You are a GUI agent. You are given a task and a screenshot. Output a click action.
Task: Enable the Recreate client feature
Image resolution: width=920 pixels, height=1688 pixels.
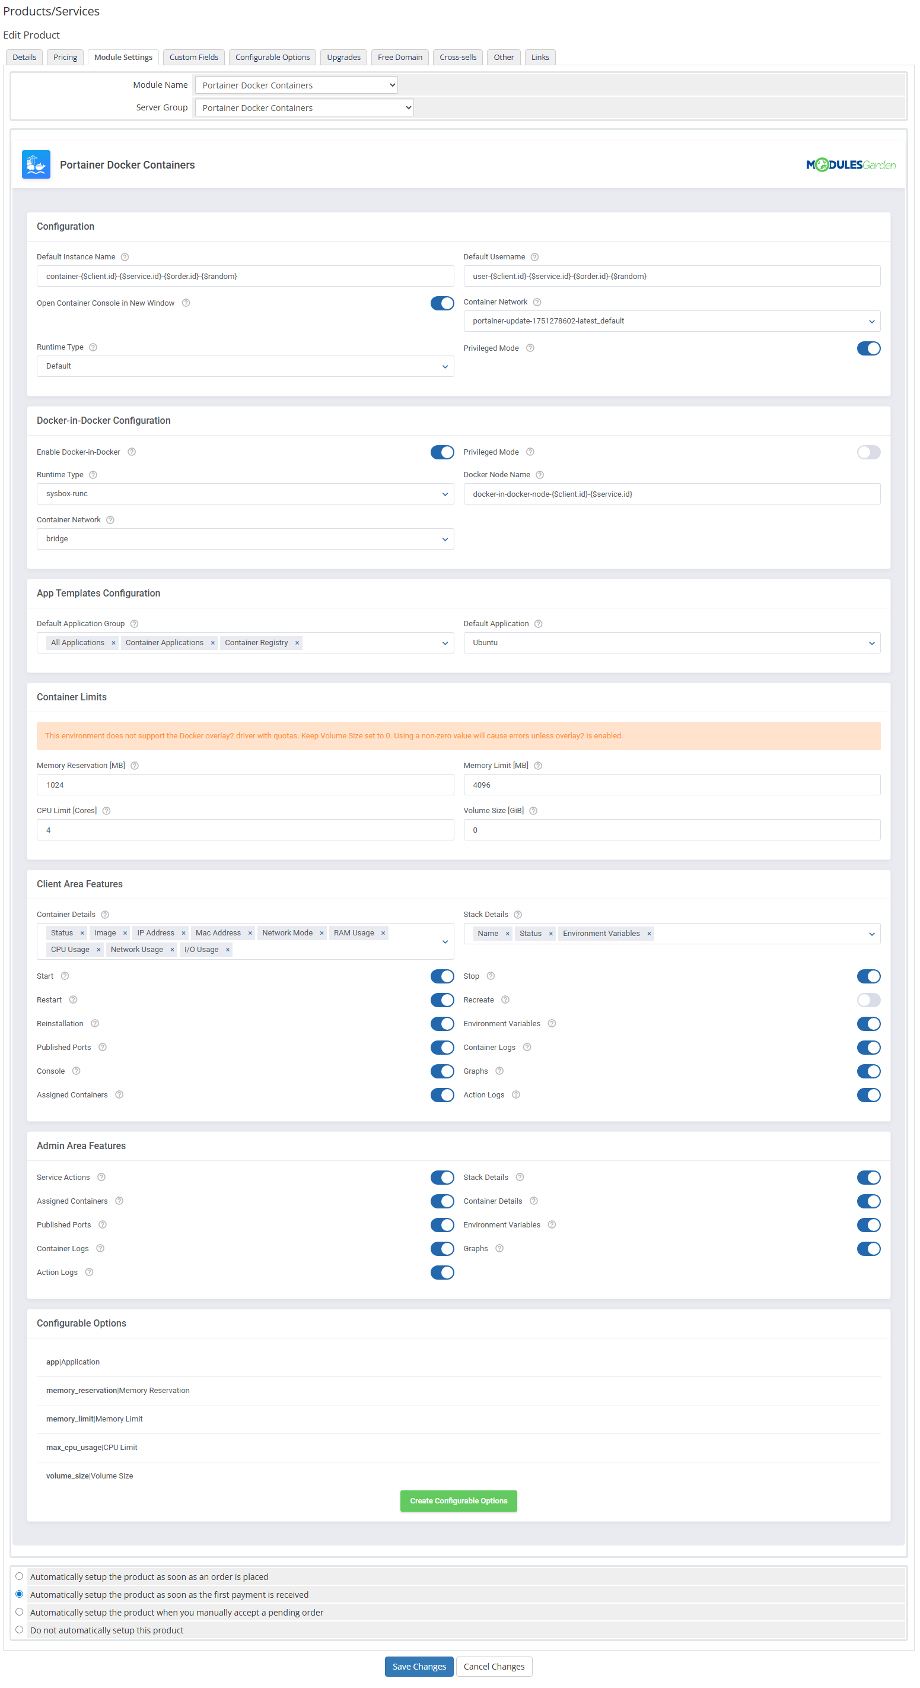point(869,1000)
